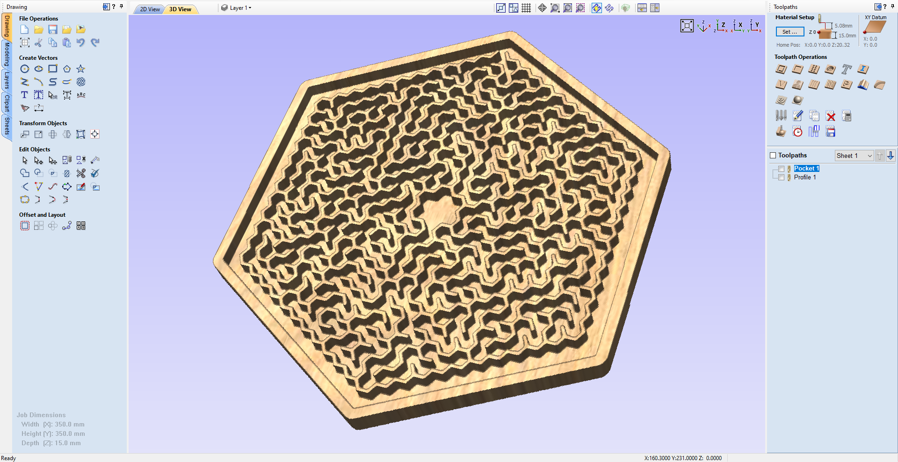Viewport: 898px width, 462px height.
Task: Open the Pocket Toolpath tool
Action: (x=797, y=69)
